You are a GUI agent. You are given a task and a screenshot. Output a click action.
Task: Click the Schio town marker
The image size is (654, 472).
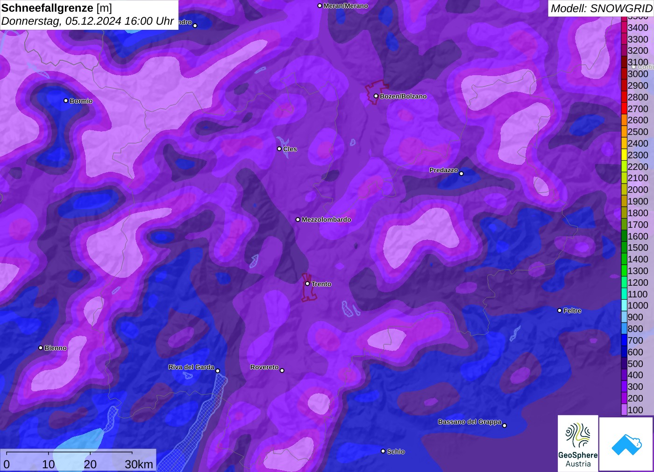[383, 451]
